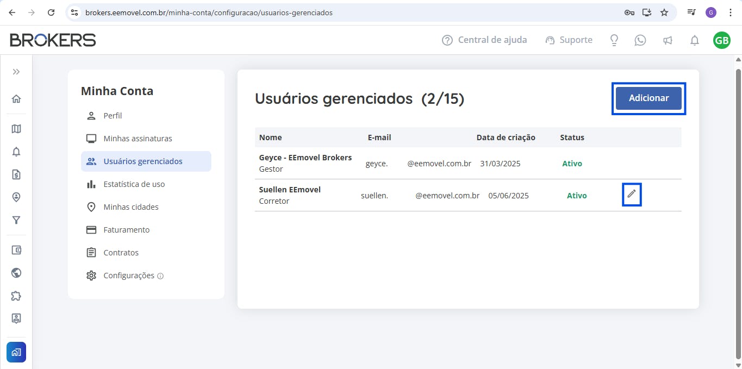Open Chrome three-dot menu
The width and height of the screenshot is (742, 369).
pos(730,12)
